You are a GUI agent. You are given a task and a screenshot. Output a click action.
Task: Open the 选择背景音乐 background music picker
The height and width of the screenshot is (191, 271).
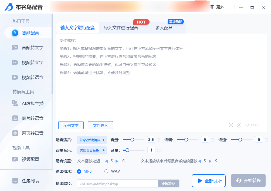92,150
